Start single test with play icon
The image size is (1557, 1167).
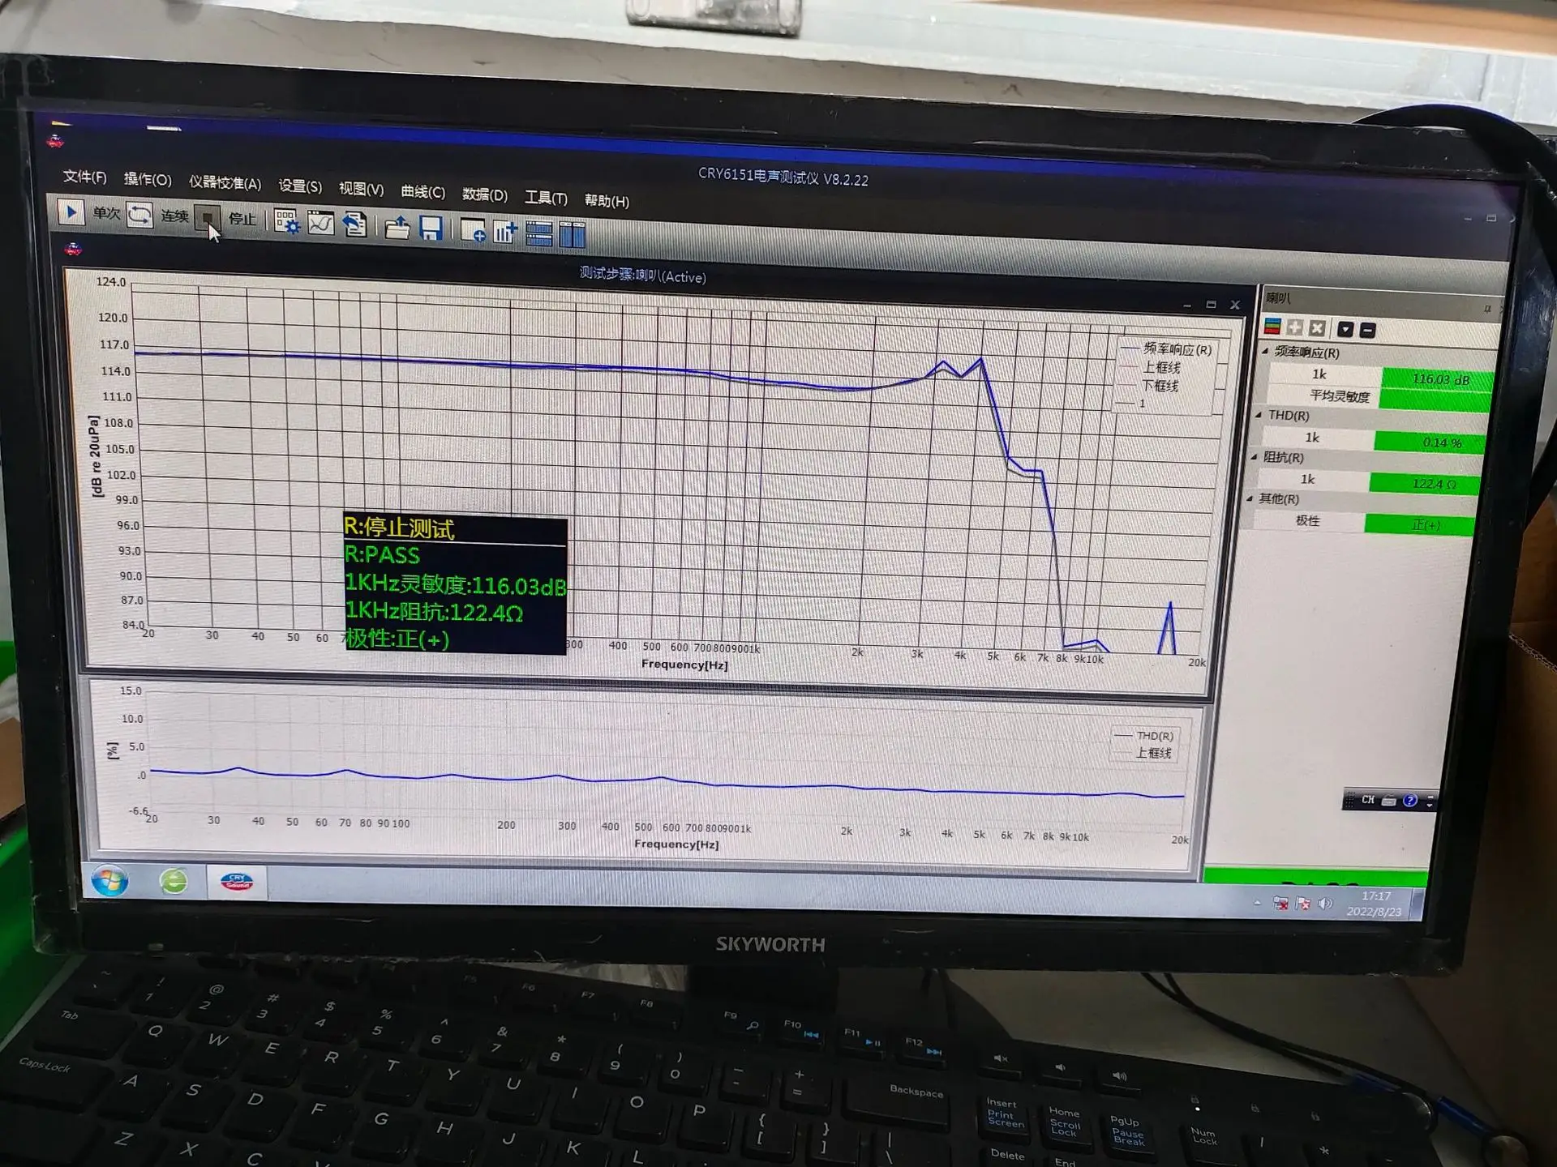click(x=71, y=212)
